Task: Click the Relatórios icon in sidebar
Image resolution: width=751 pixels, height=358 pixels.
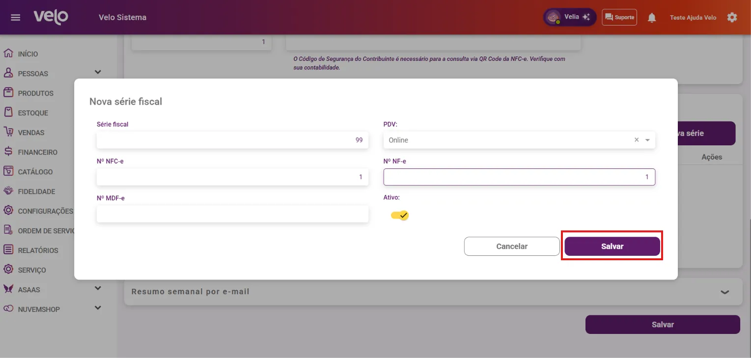Action: pos(8,250)
